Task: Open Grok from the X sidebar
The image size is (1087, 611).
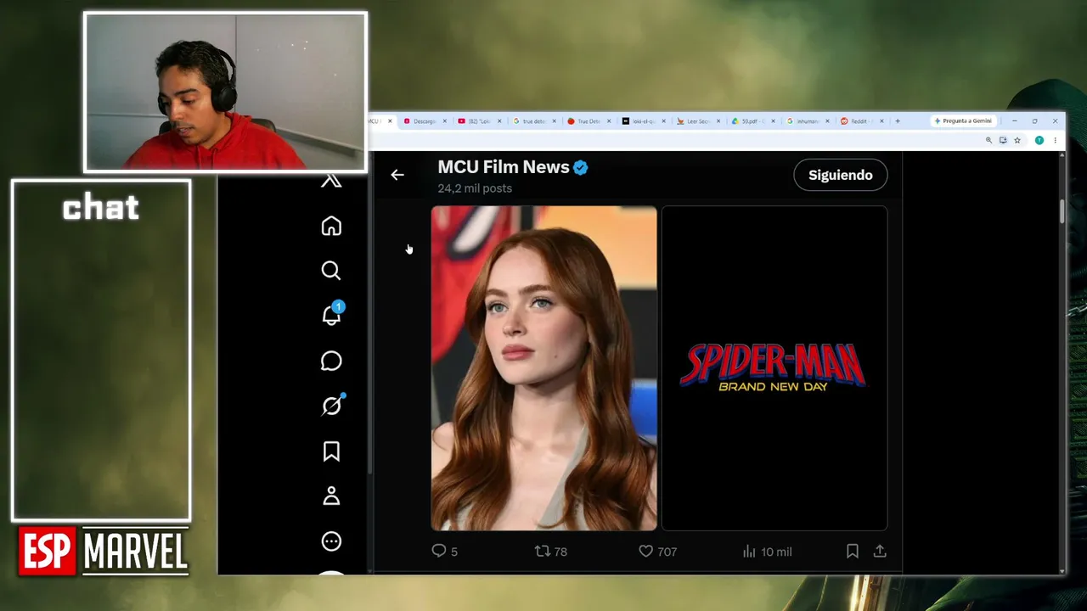Action: point(331,406)
